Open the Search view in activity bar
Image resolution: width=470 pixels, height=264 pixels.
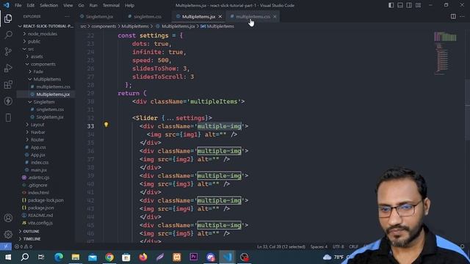coord(8,34)
